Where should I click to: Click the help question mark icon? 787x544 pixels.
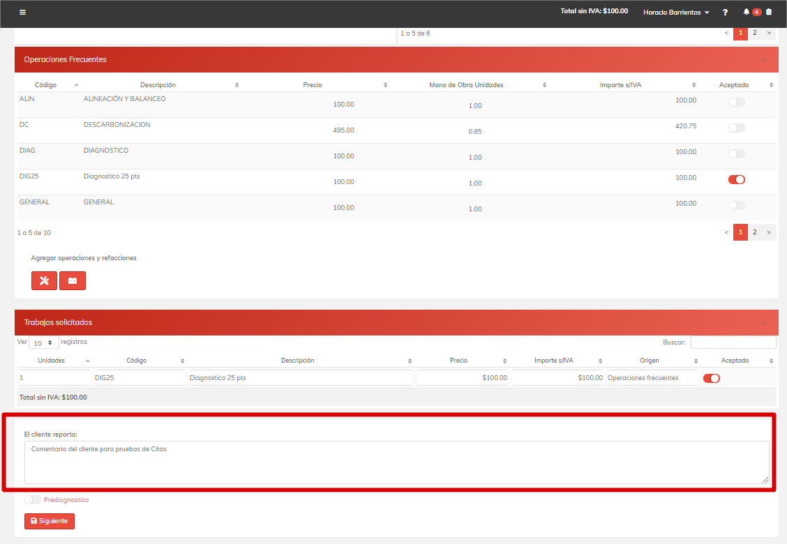click(725, 13)
